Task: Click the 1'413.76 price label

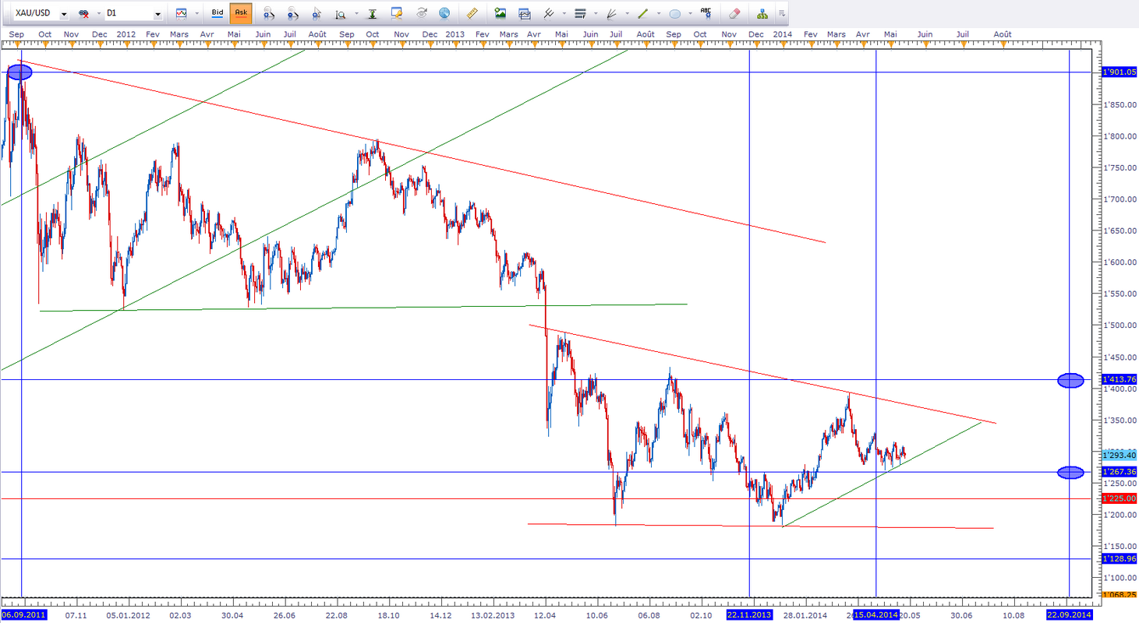Action: (1120, 380)
